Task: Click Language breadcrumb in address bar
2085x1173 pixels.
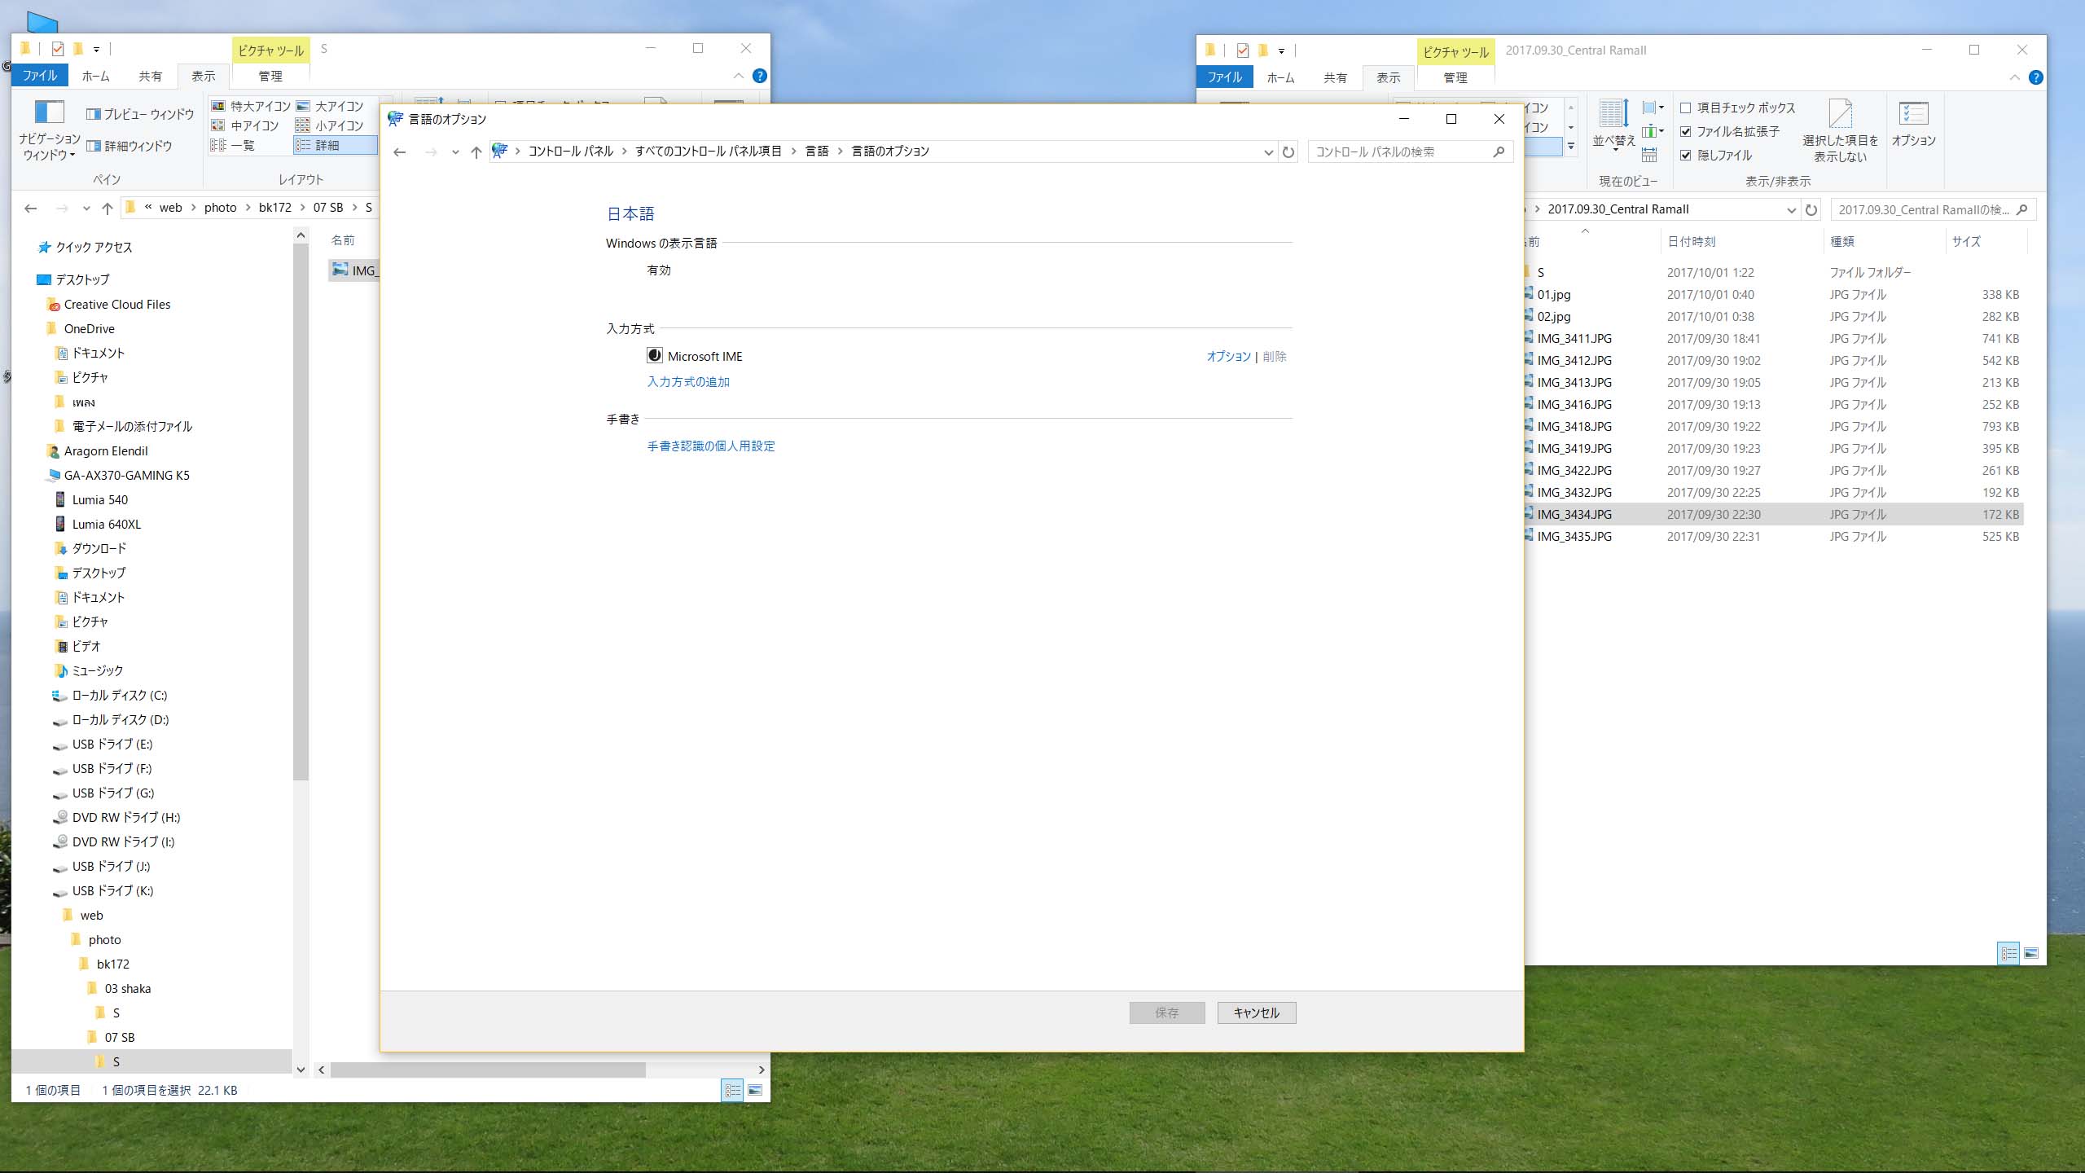Action: pos(817,152)
